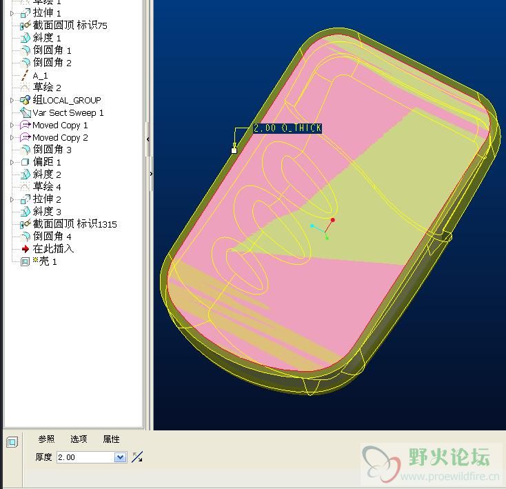506x489 pixels.
Task: Click the 截面圆顶 标识75 feature icon
Action: (x=26, y=26)
